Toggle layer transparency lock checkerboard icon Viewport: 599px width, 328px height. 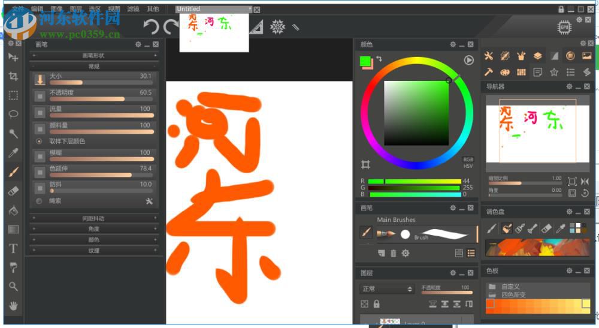(364, 304)
